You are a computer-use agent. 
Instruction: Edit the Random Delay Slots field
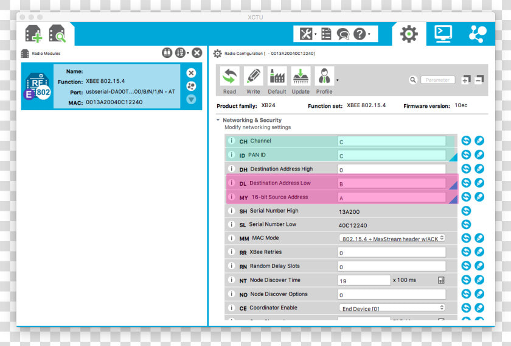[392, 266]
